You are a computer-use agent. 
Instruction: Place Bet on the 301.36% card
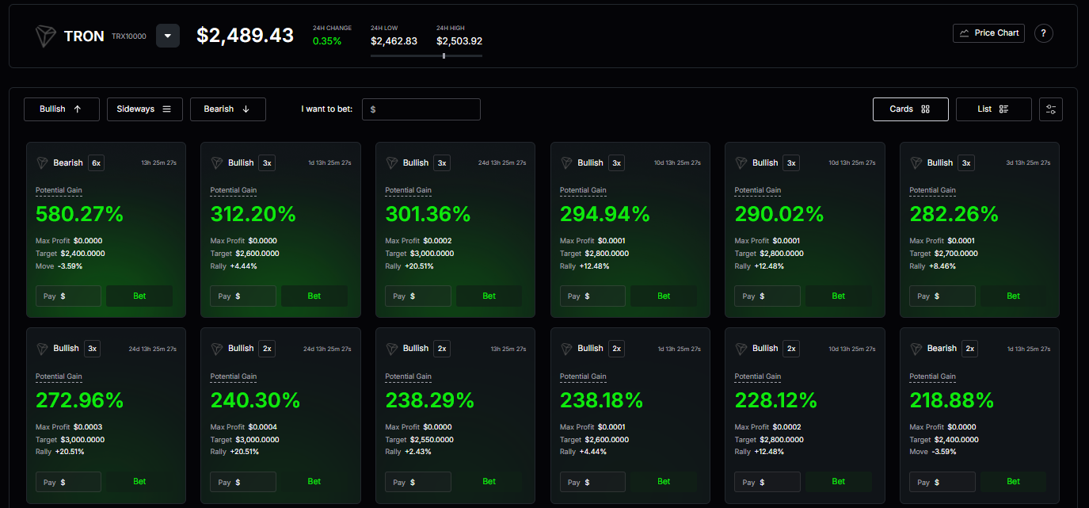(489, 296)
